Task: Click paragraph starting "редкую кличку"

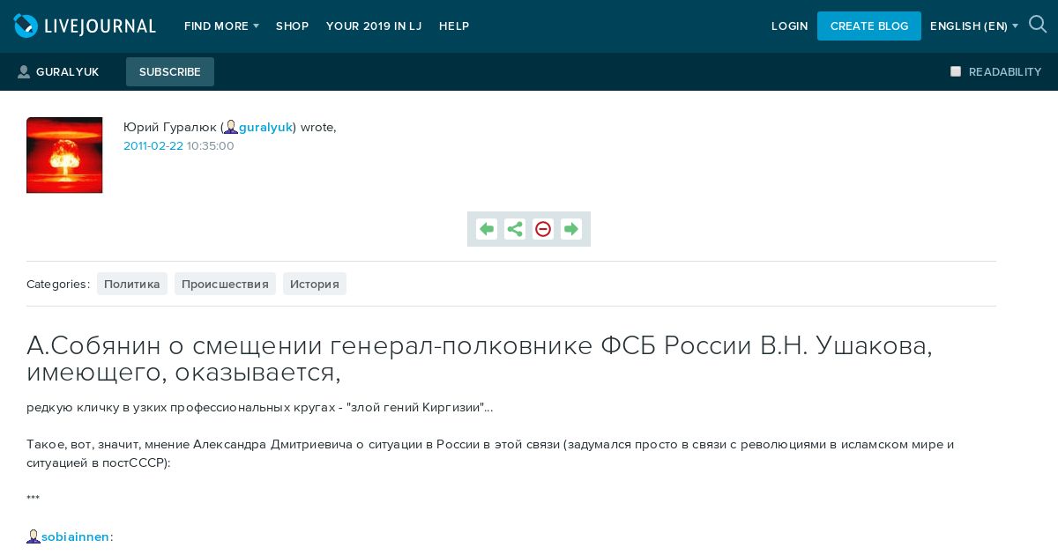Action: pyautogui.click(x=260, y=408)
